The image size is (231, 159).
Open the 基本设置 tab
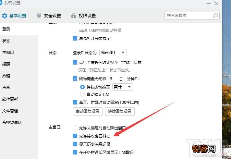coord(14,16)
